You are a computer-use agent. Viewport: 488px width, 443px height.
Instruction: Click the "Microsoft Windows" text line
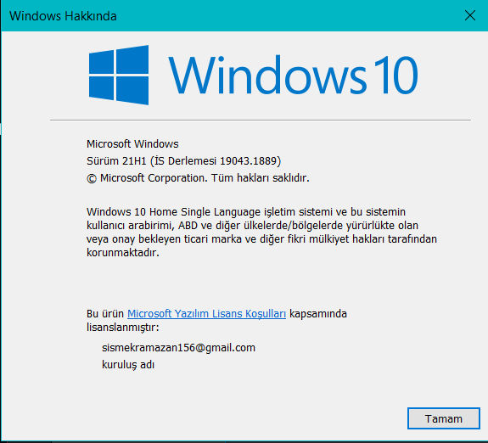click(x=132, y=143)
